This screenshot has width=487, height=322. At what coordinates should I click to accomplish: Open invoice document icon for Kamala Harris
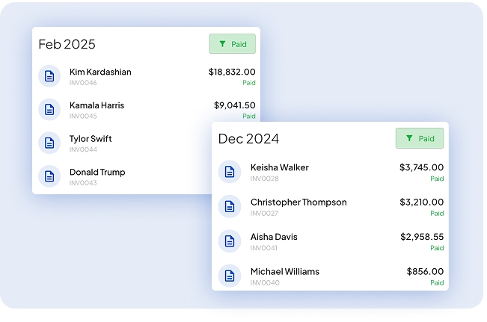pyautogui.click(x=49, y=110)
